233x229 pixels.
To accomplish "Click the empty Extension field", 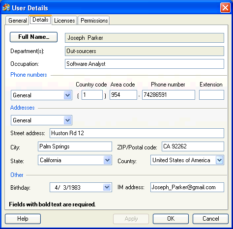I will tap(211, 95).
